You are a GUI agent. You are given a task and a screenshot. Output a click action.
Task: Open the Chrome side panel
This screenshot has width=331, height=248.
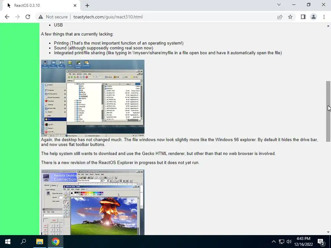pos(303,17)
